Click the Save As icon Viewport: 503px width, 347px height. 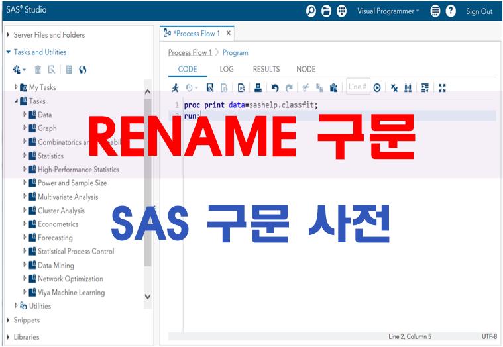224,87
